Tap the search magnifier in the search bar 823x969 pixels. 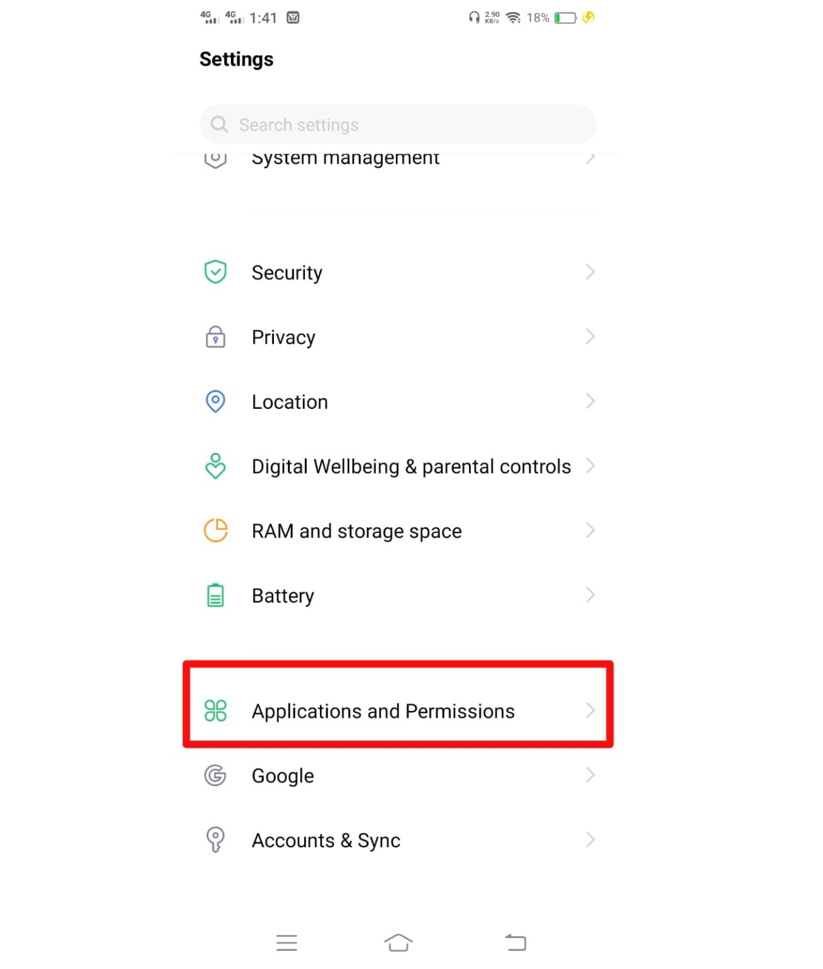click(x=219, y=124)
